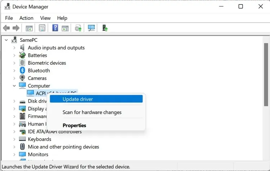This screenshot has width=270, height=171.
Task: Open the View menu
Action: pos(45,18)
